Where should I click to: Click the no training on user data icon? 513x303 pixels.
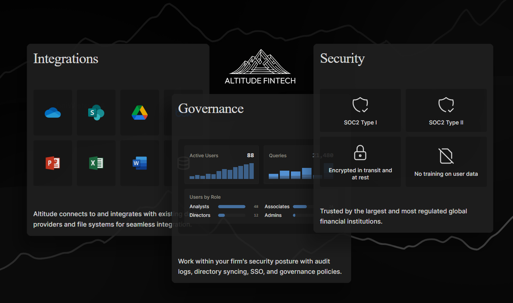(x=446, y=156)
